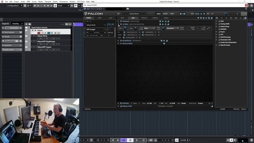Click the fx icon on the KEYGROUP(S) row
254x143 pixels.
click(164, 41)
